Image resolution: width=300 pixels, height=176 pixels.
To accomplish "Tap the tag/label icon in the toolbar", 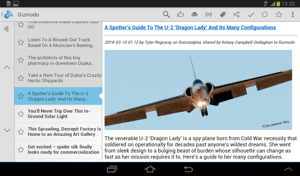I will coord(222,14).
